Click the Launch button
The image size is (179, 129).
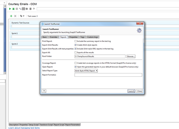(x=131, y=91)
